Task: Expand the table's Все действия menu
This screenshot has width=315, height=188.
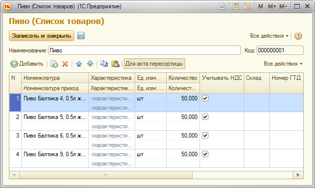Action: click(x=283, y=64)
